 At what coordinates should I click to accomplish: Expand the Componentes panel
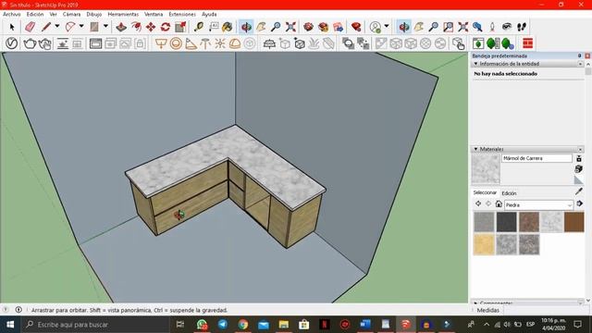(x=475, y=302)
